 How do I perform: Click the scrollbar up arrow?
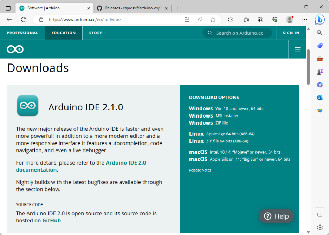308,29
